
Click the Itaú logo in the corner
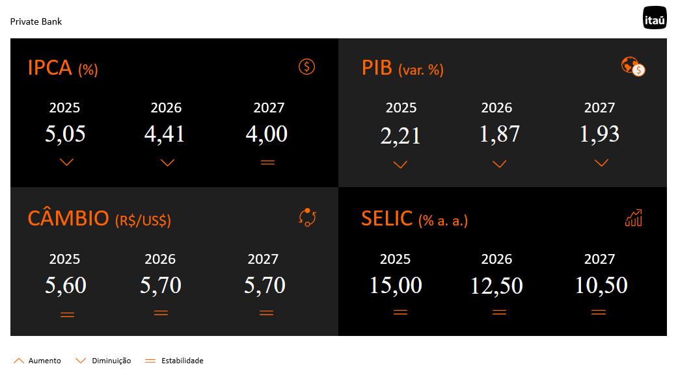tap(655, 19)
